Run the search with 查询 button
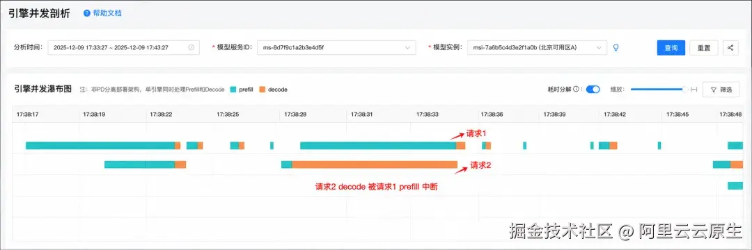752x250 pixels. pyautogui.click(x=671, y=48)
